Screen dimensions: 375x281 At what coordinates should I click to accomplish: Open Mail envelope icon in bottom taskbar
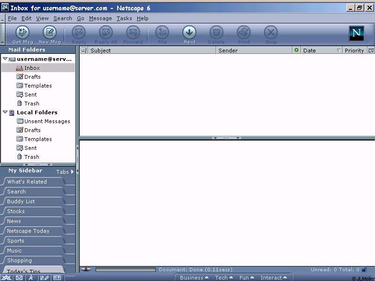[x=19, y=278]
